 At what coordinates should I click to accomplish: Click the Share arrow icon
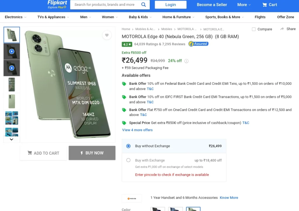pos(282,29)
